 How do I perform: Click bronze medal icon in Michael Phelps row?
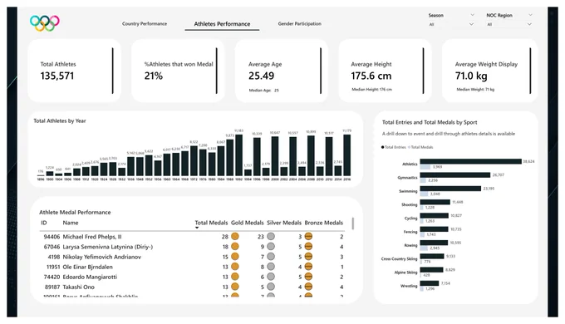click(308, 237)
